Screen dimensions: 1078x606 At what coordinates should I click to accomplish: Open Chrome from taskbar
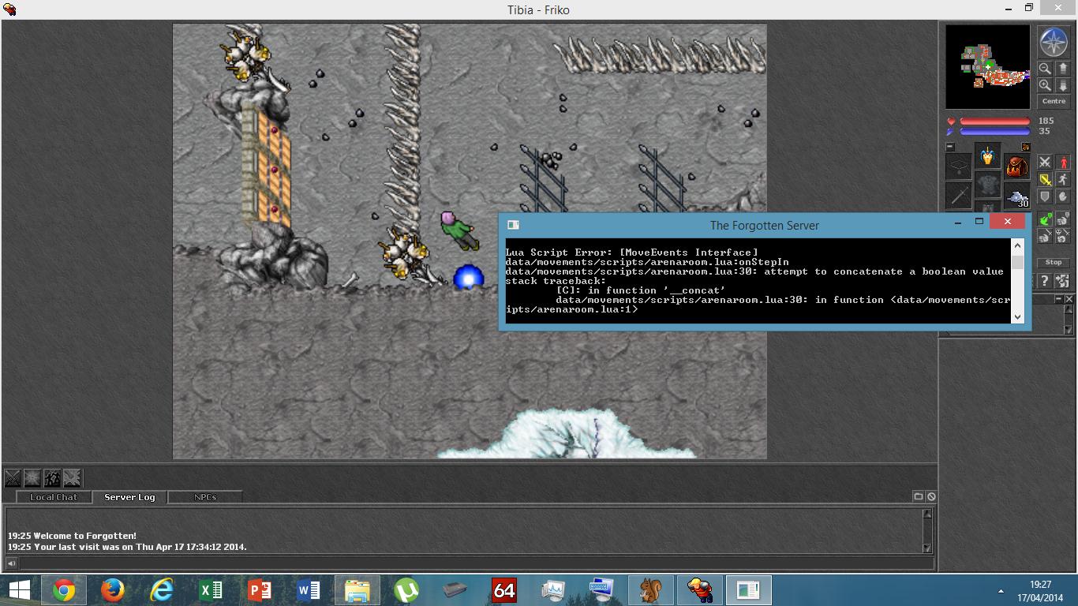[64, 590]
